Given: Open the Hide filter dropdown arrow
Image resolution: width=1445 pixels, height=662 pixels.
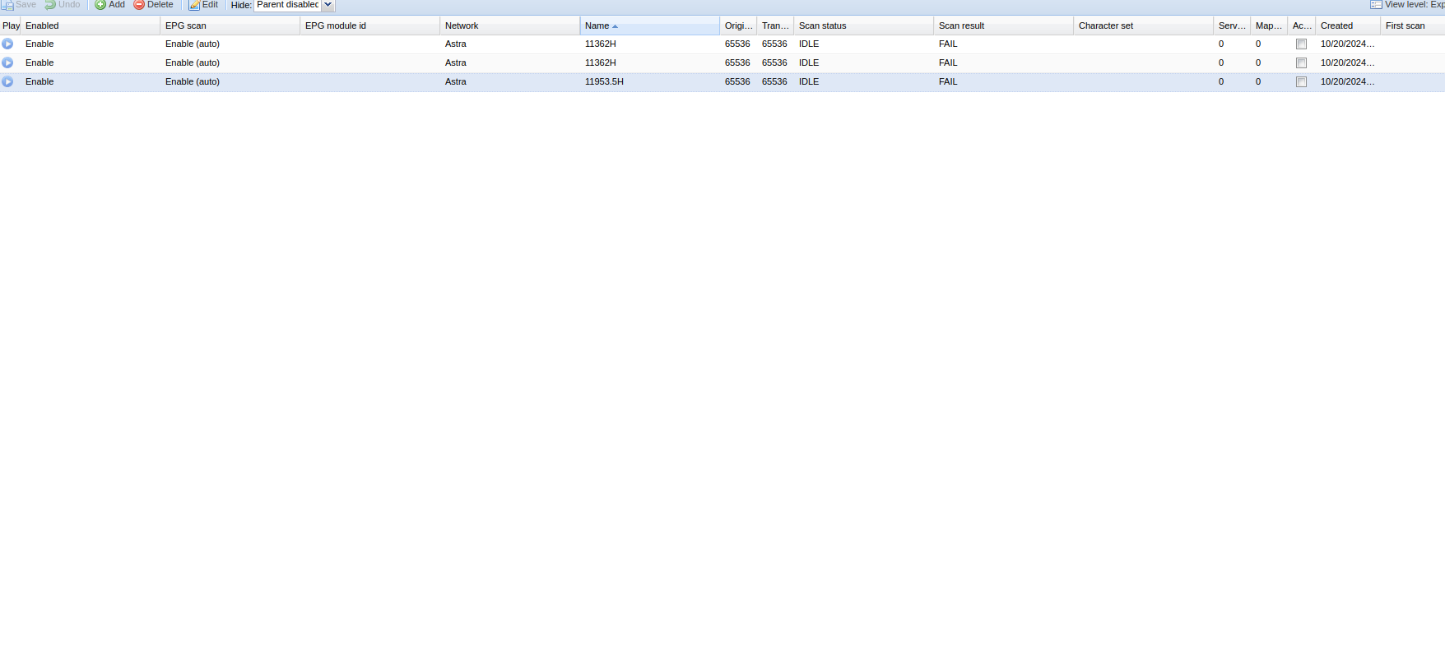Looking at the screenshot, I should click(328, 5).
